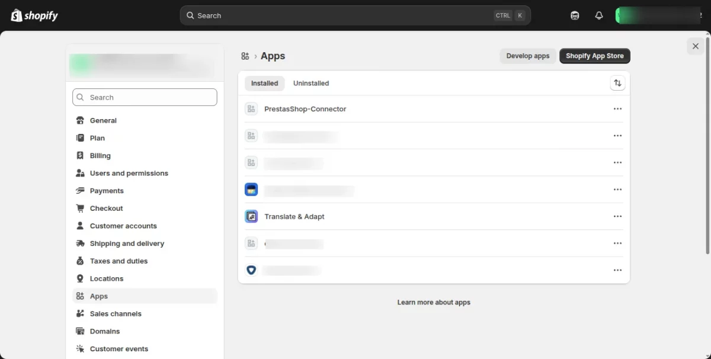The width and height of the screenshot is (711, 359).
Task: Switch to the Uninstalled tab
Action: tap(311, 84)
